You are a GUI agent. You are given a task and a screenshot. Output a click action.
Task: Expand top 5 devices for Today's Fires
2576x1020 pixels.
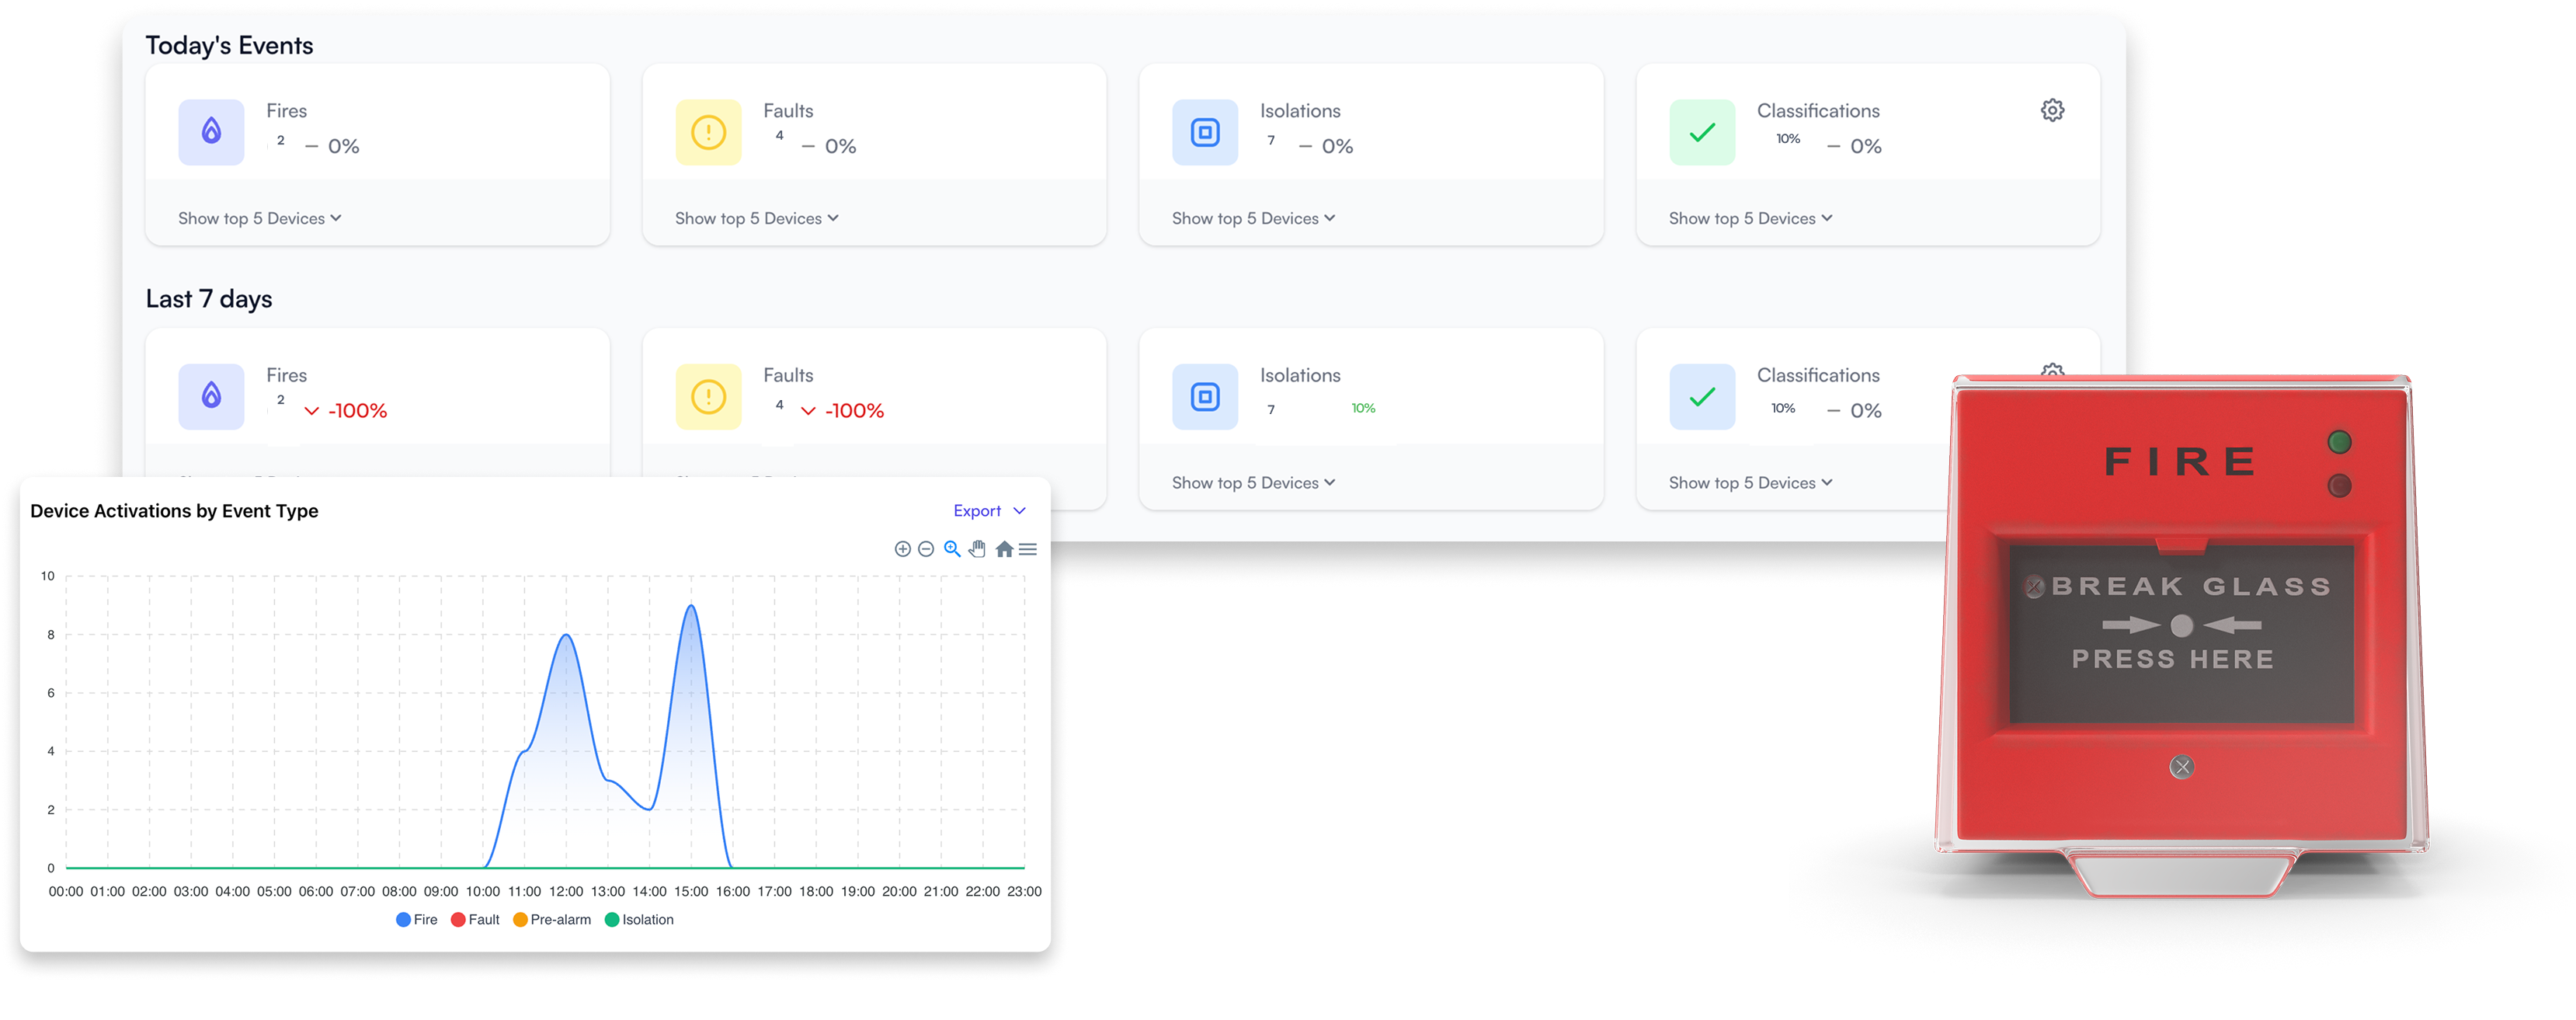point(259,218)
